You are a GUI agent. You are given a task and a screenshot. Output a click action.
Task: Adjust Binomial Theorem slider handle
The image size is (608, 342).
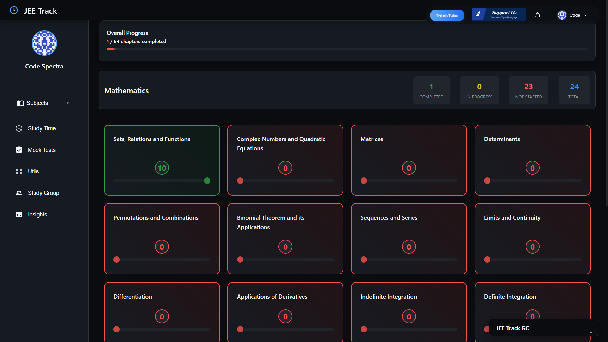coord(240,260)
